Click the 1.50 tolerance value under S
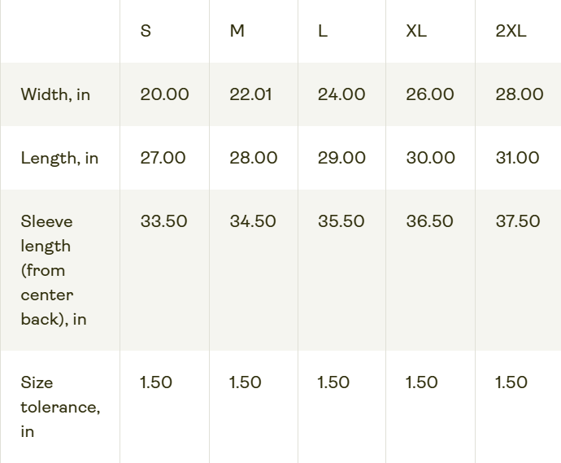Viewport: 561px width, 463px height. pos(156,382)
